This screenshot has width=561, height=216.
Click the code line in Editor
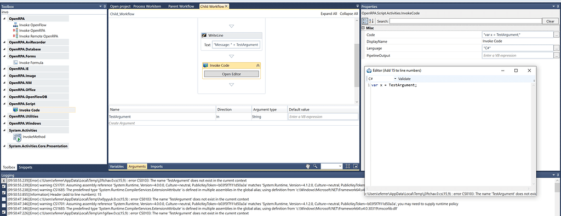[x=394, y=85]
